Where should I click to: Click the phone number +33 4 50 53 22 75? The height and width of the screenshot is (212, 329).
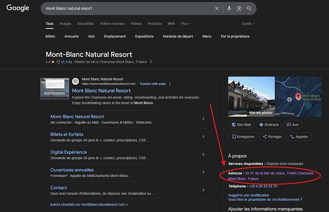click(263, 186)
